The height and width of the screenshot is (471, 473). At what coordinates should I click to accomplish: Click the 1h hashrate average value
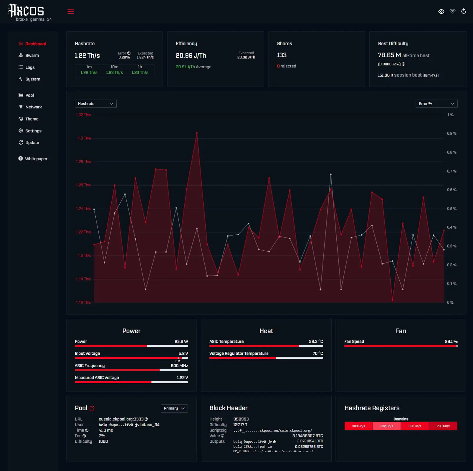tap(140, 72)
